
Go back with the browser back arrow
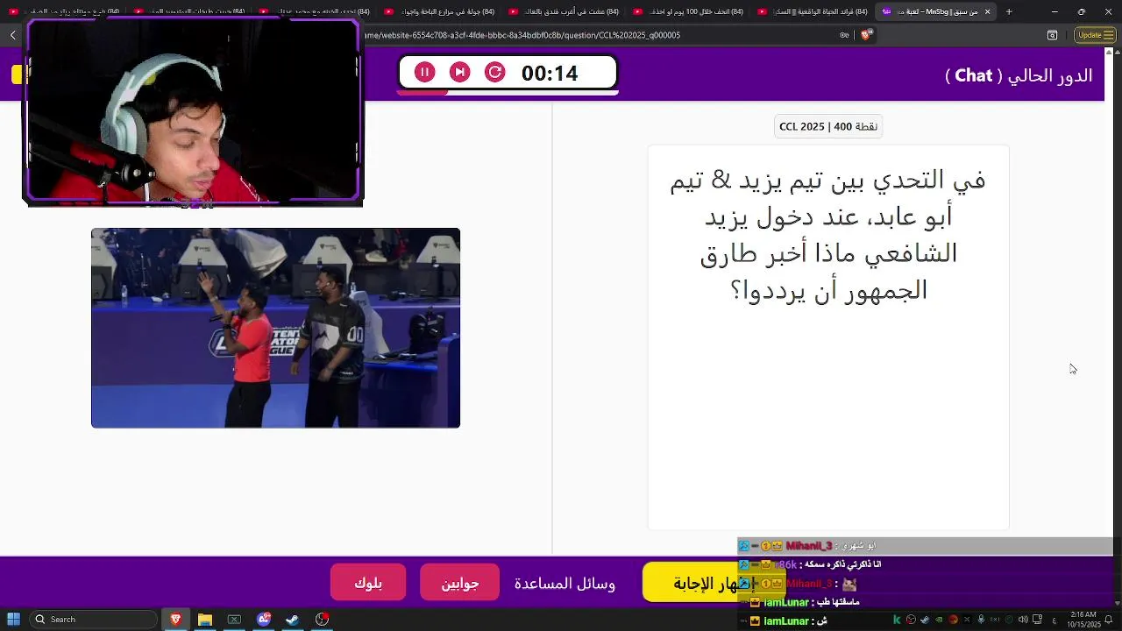tap(12, 35)
